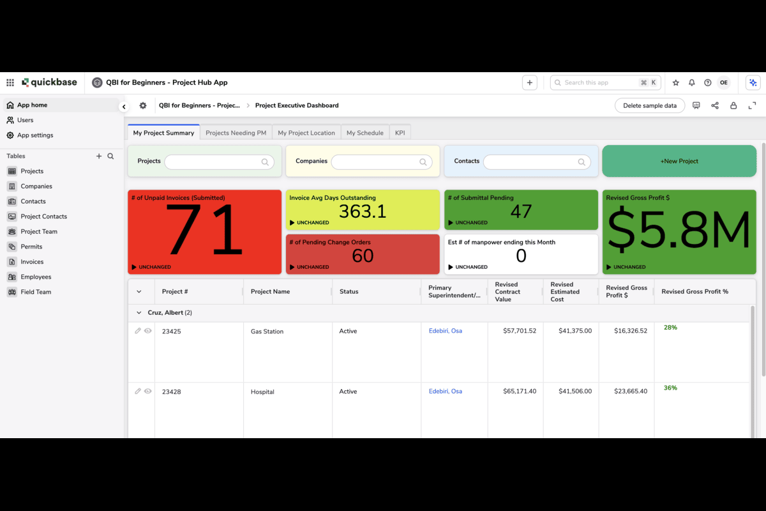This screenshot has height=511, width=766.
Task: Open the help question mark icon
Action: 708,82
